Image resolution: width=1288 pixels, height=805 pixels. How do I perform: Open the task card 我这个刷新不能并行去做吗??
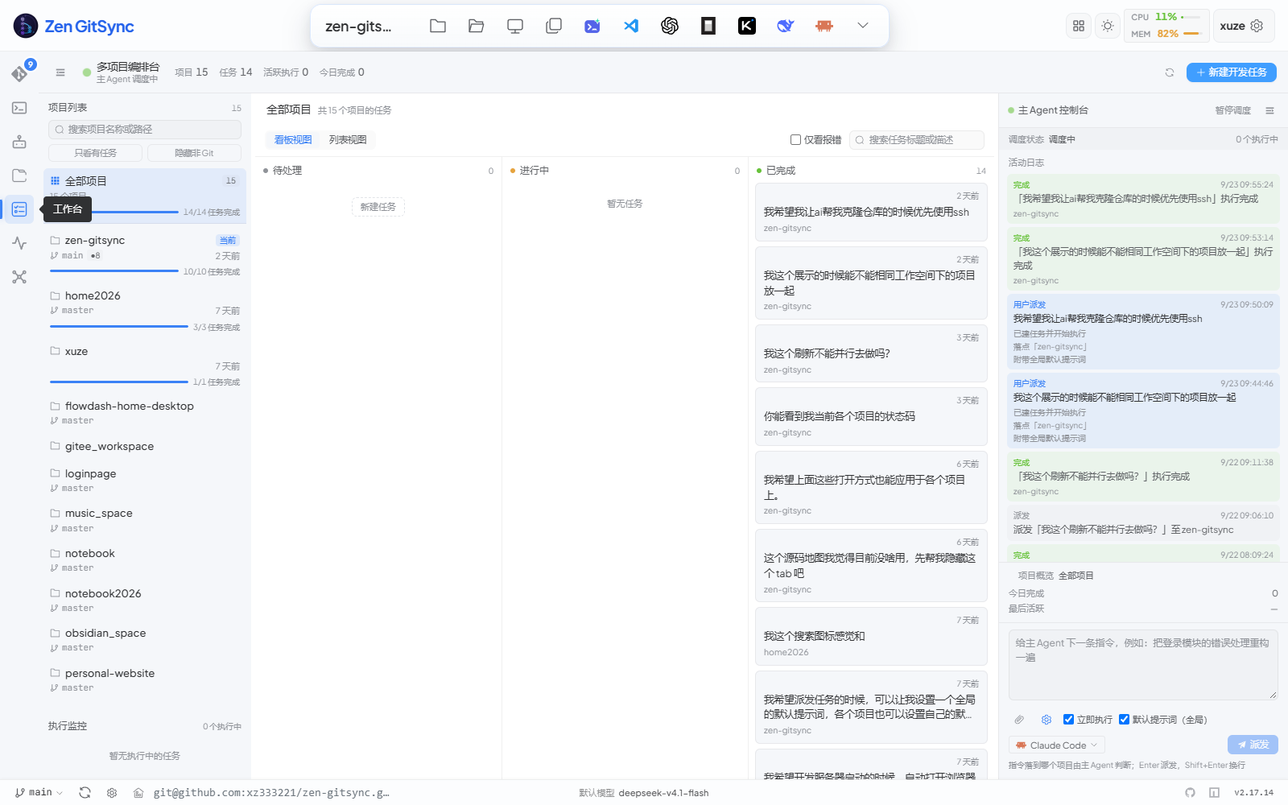pyautogui.click(x=871, y=353)
